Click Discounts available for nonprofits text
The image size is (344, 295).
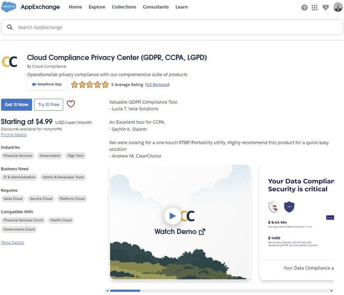pyautogui.click(x=31, y=129)
